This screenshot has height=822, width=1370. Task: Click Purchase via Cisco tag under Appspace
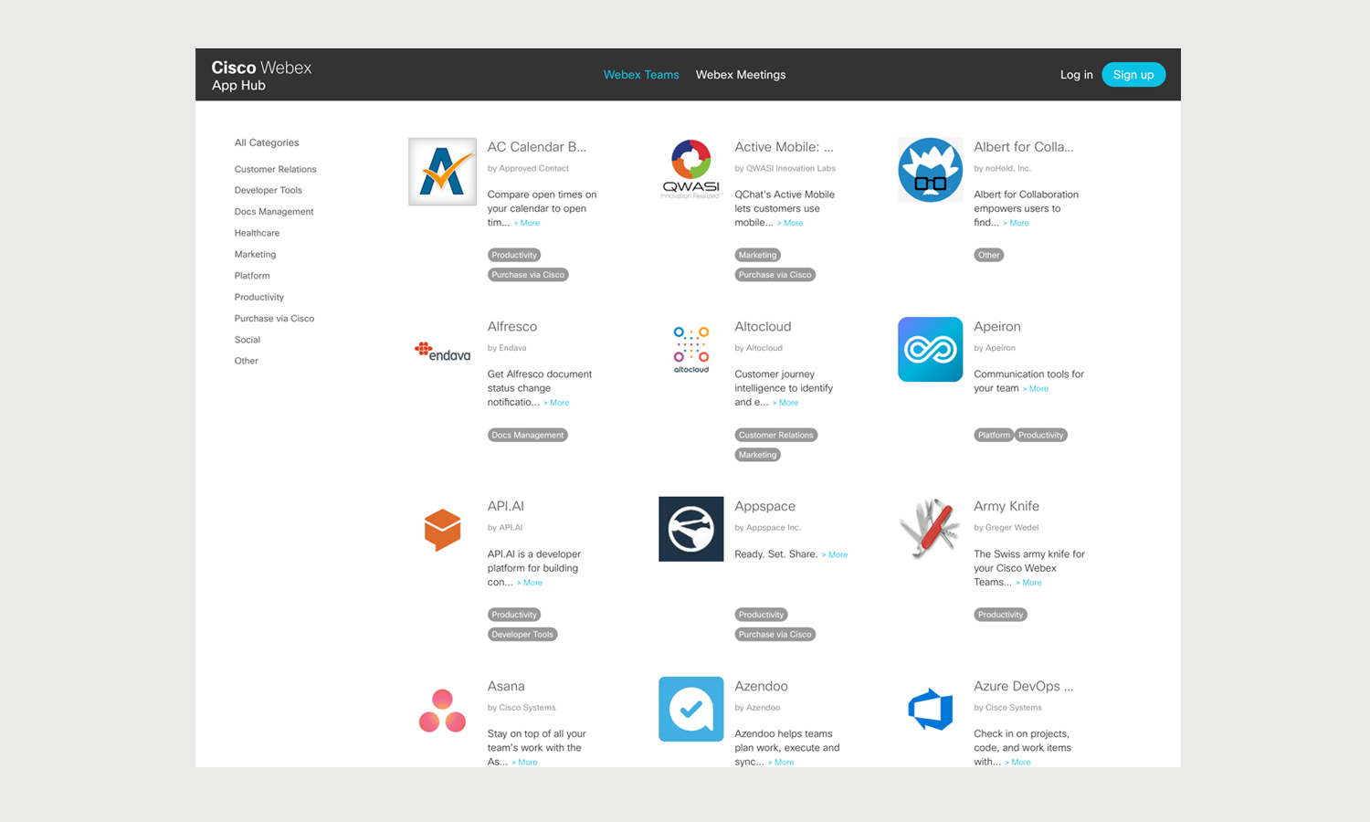click(x=775, y=635)
